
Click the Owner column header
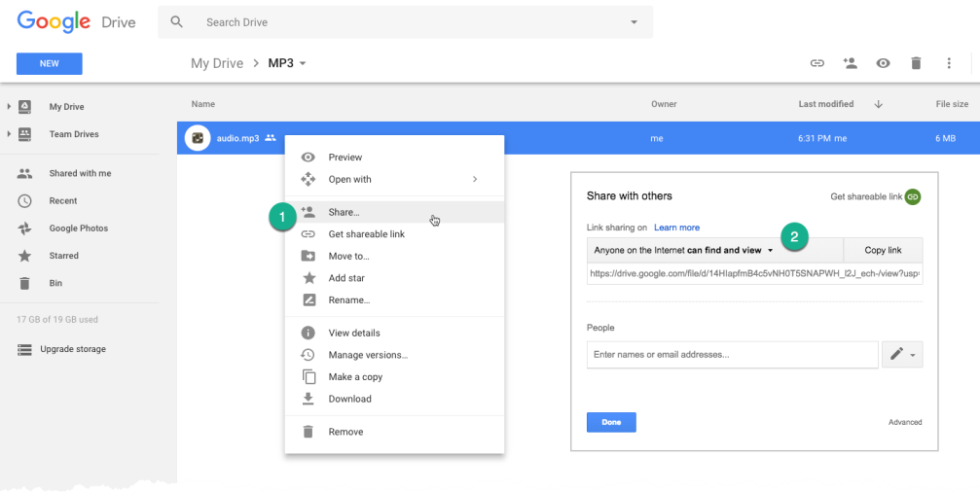click(664, 104)
